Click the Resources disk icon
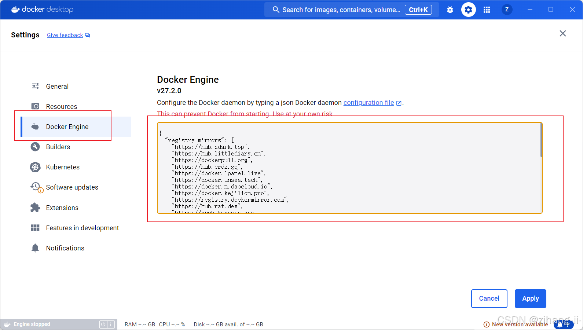Image resolution: width=583 pixels, height=330 pixels. coord(35,106)
